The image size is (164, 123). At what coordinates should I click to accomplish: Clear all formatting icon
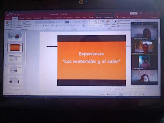(x=62, y=22)
